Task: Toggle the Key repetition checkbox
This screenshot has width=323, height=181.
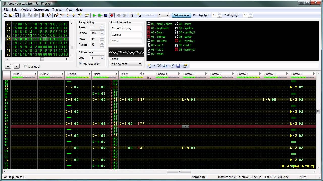Action: 80,64
